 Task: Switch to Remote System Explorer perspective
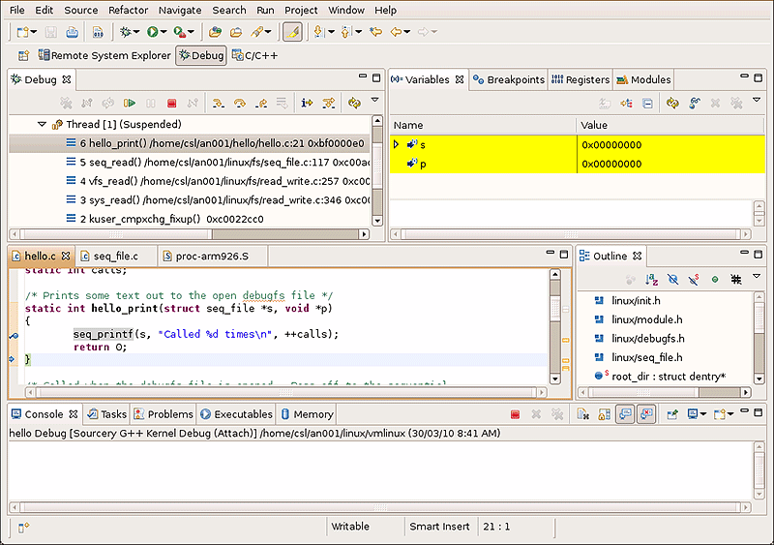[x=104, y=56]
